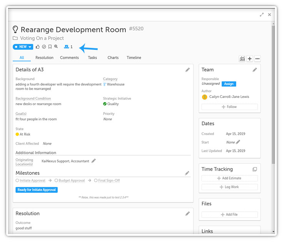Edit the Start date pencil icon
This screenshot has height=242, width=283.
click(x=238, y=142)
